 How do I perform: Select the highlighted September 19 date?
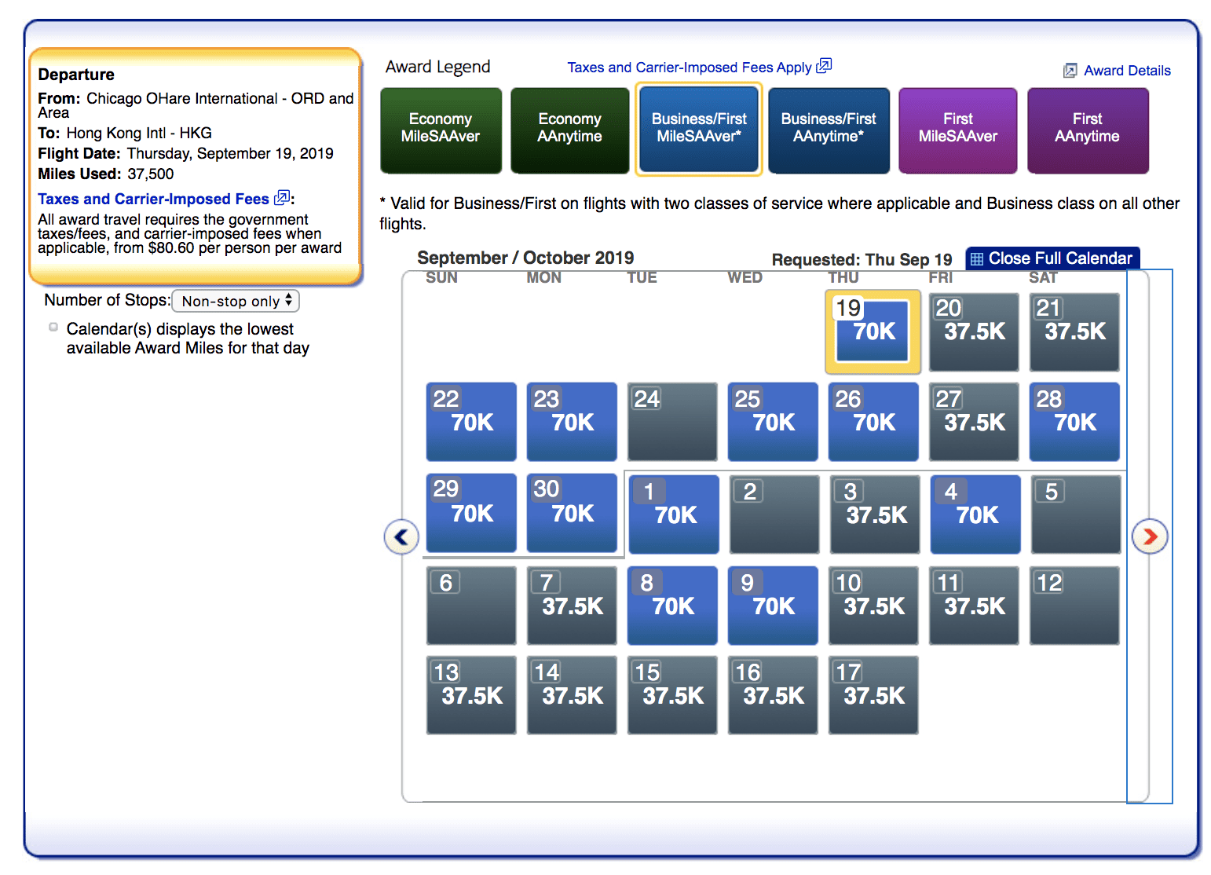pos(873,331)
